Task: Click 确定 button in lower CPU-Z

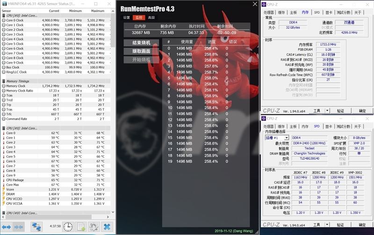Action: coord(362,225)
